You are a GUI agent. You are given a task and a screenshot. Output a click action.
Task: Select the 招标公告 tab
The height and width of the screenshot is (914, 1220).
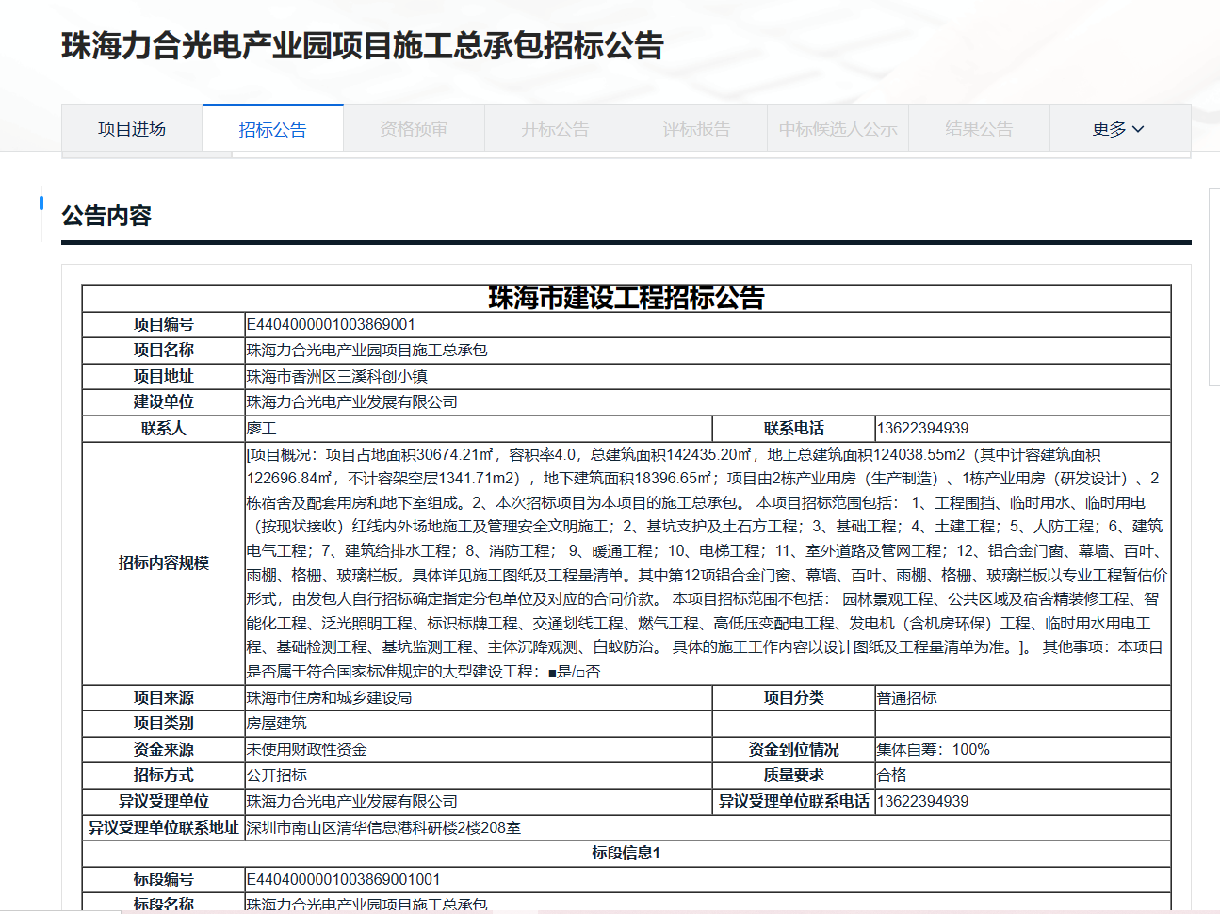(x=272, y=129)
